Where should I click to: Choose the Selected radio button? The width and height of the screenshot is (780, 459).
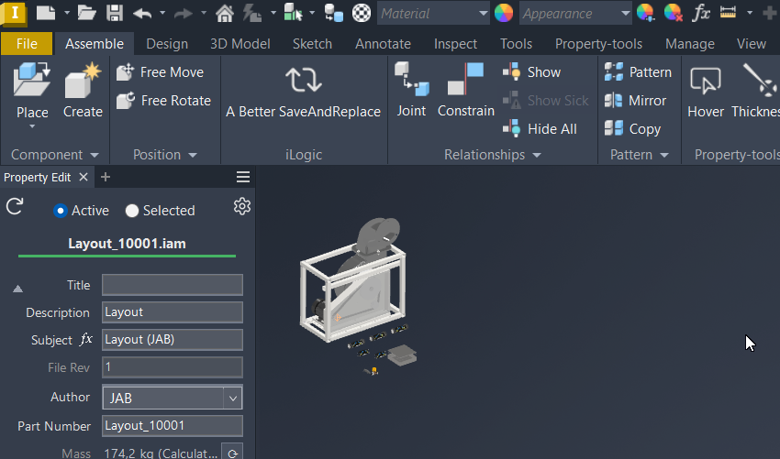pyautogui.click(x=132, y=211)
